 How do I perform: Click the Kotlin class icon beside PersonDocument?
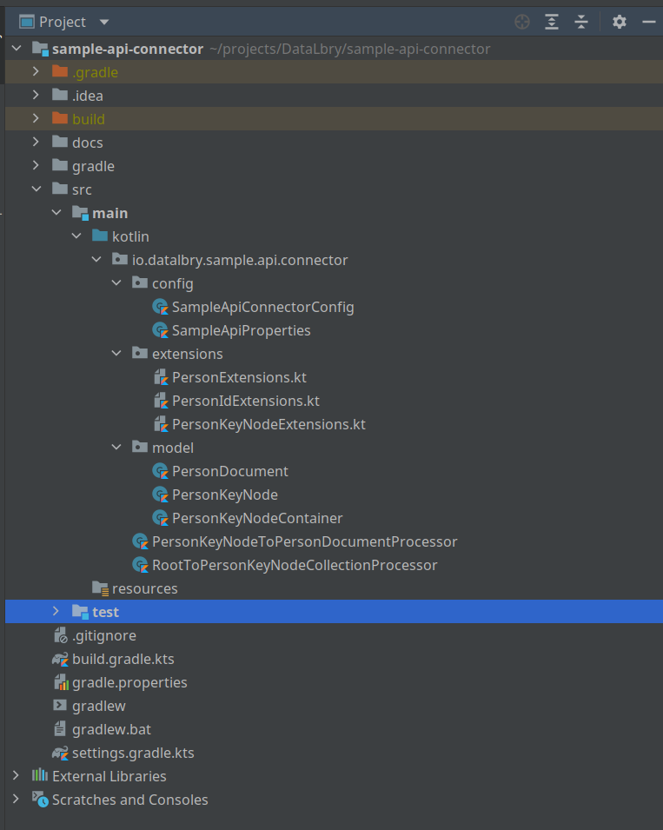160,471
